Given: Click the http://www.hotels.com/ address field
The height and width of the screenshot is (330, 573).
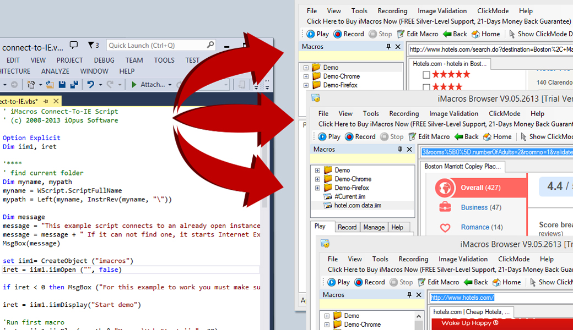Looking at the screenshot, I should (501, 298).
